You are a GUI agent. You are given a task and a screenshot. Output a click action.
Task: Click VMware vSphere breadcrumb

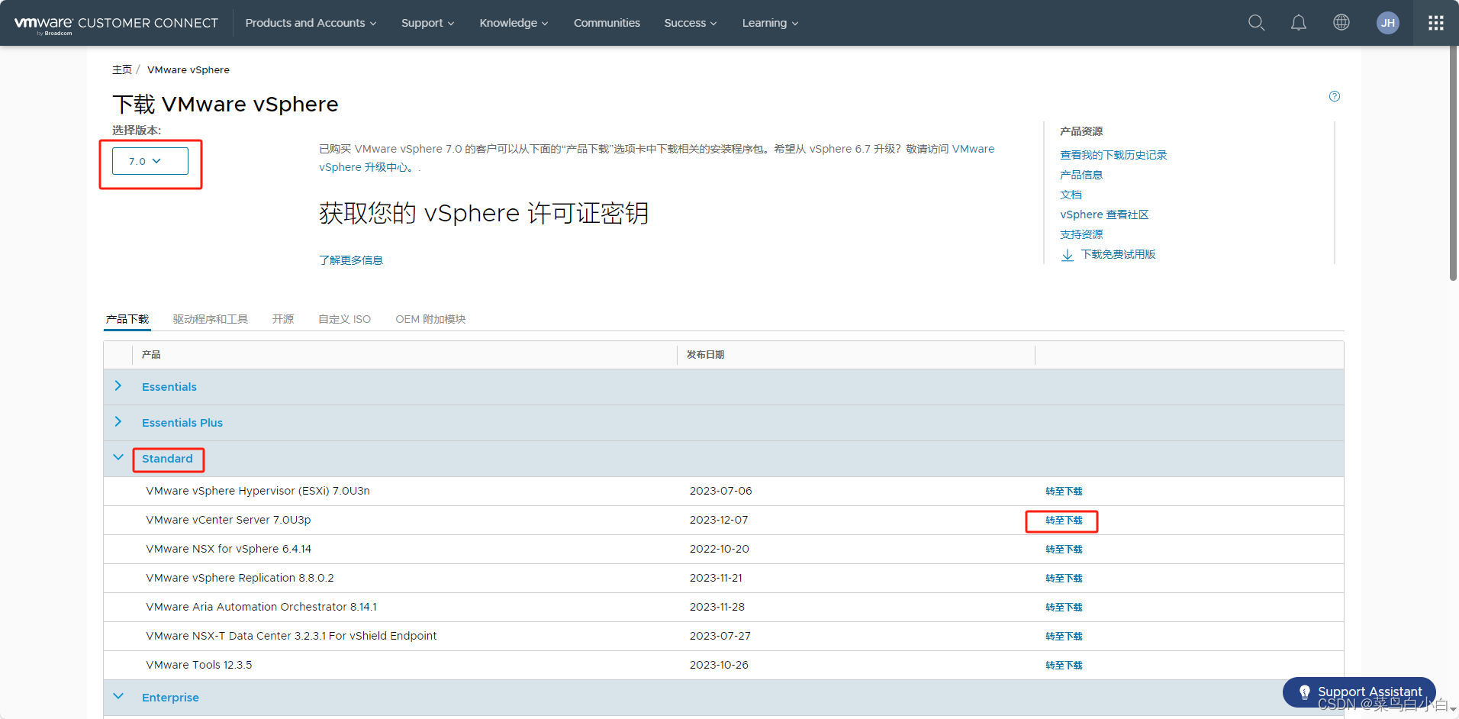pyautogui.click(x=188, y=69)
